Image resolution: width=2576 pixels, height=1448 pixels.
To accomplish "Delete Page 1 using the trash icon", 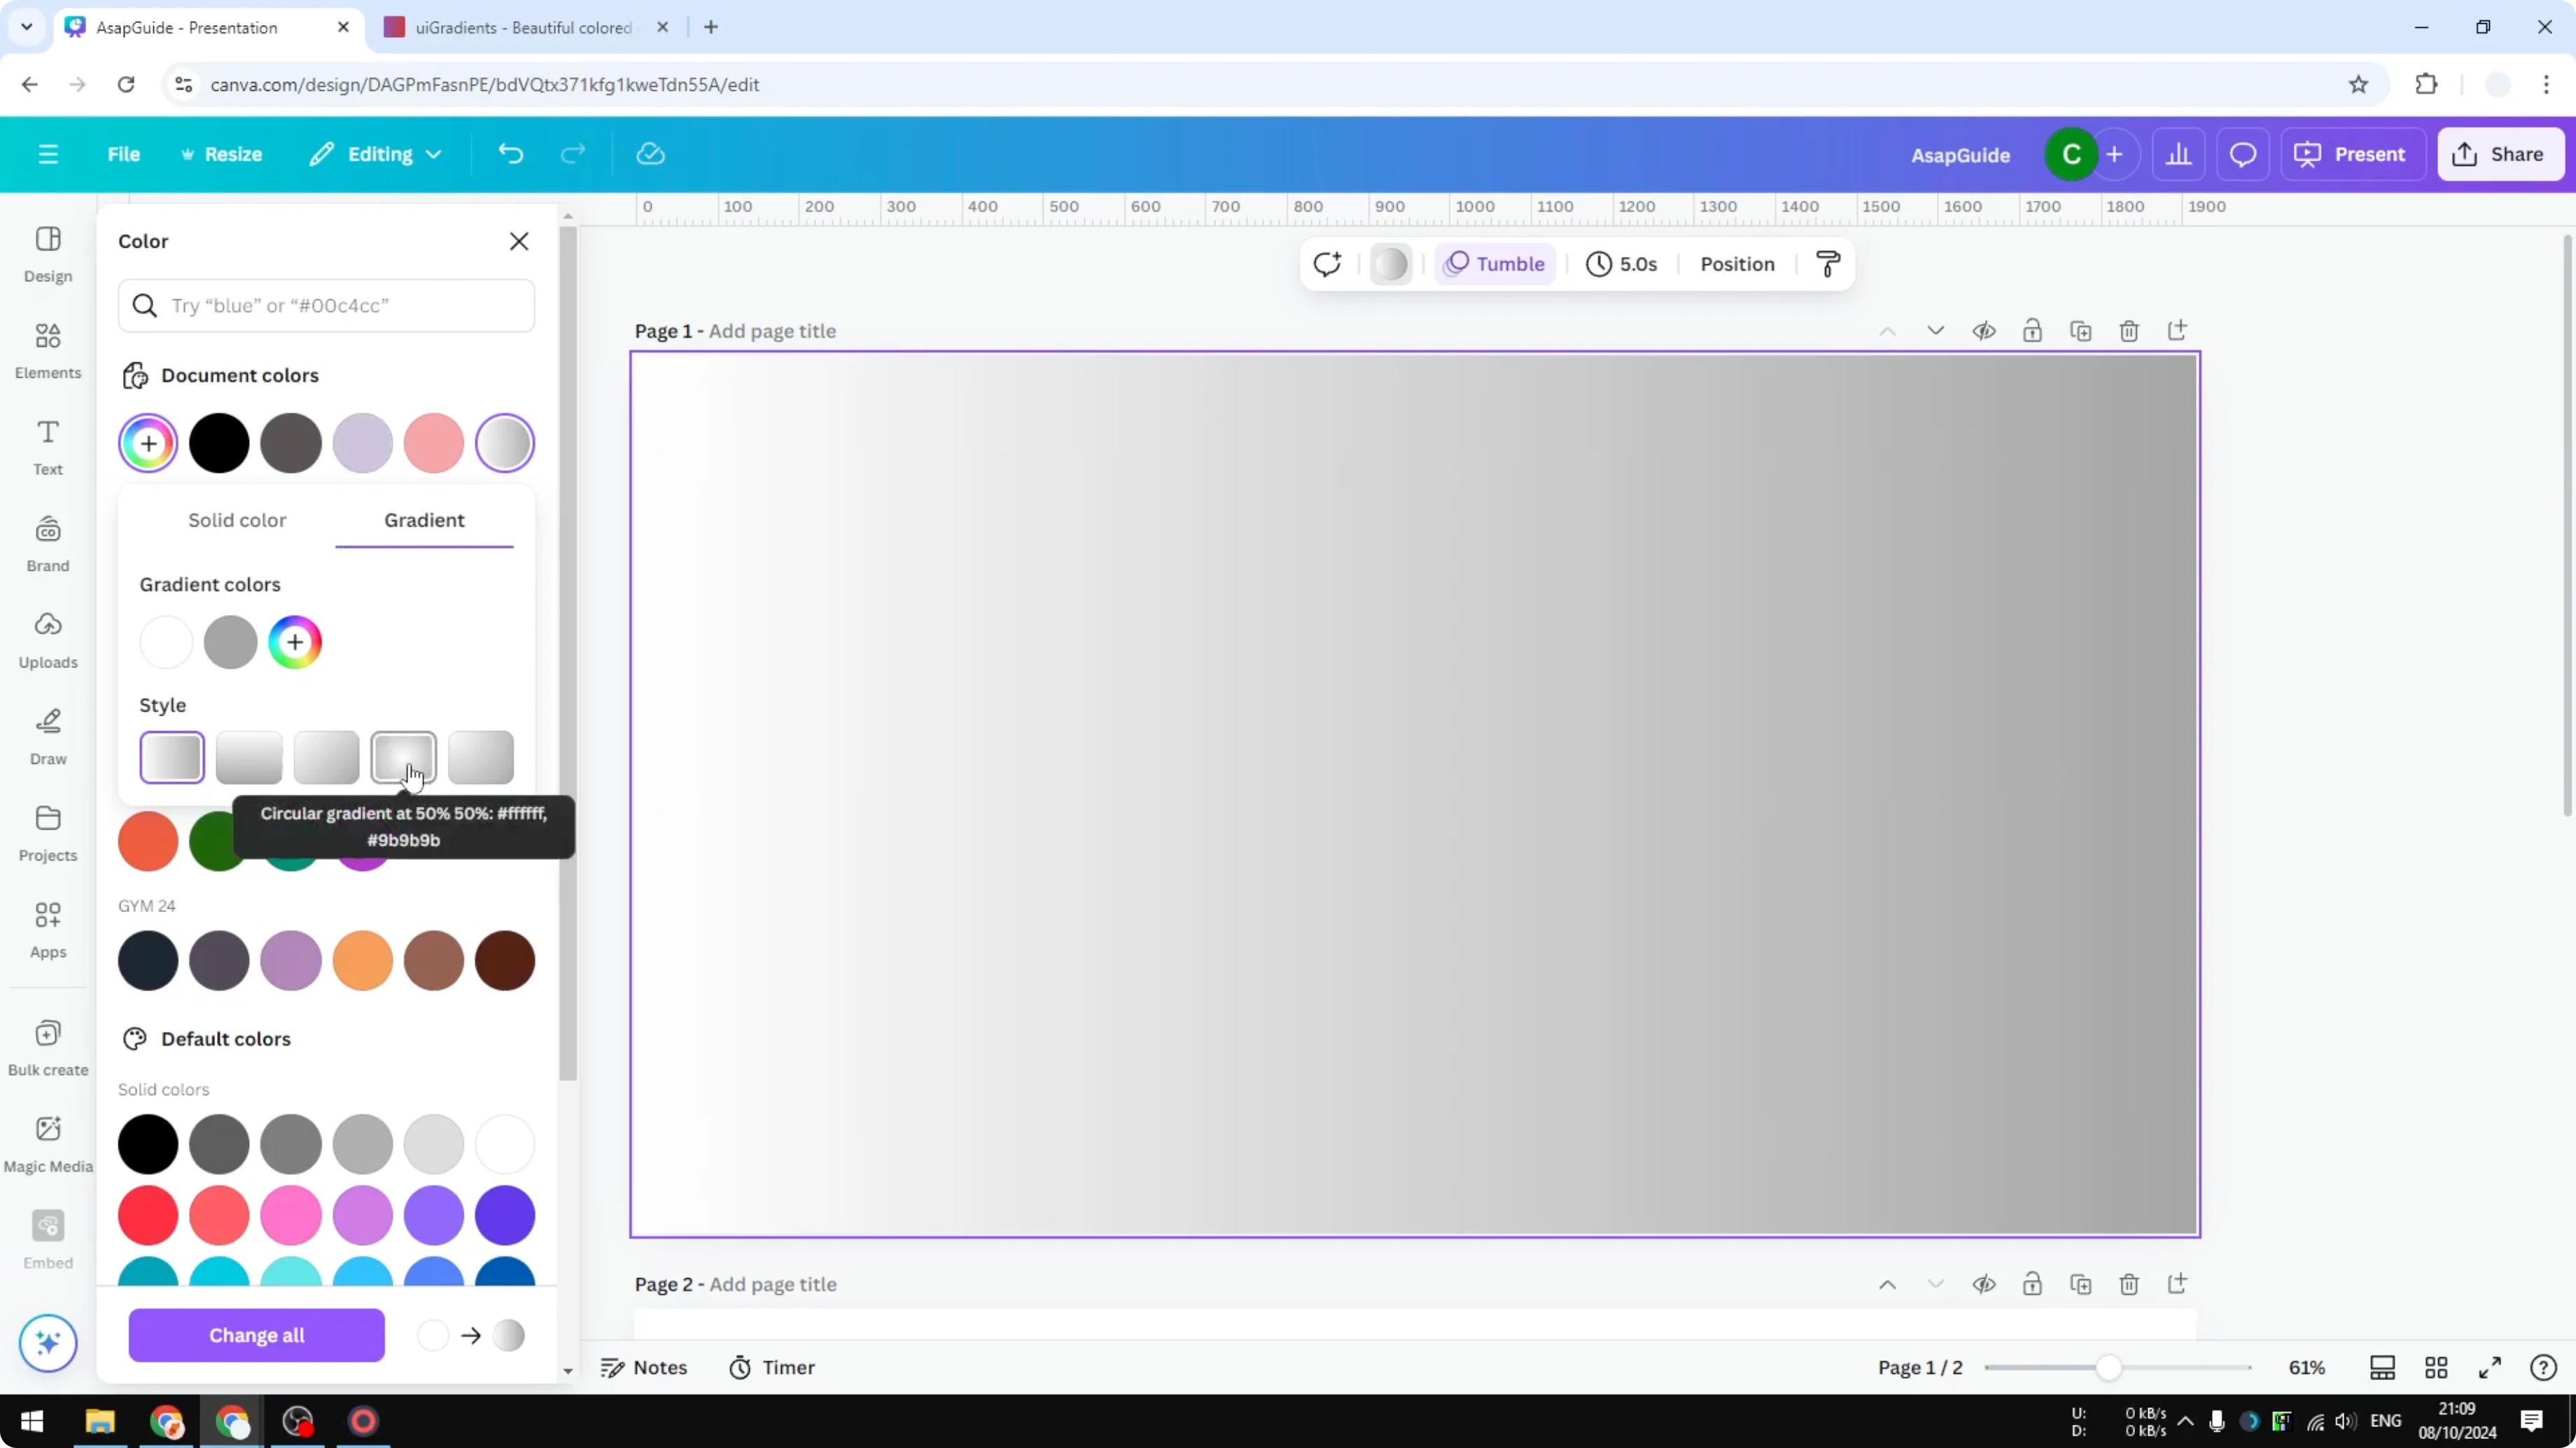I will 2129,331.
